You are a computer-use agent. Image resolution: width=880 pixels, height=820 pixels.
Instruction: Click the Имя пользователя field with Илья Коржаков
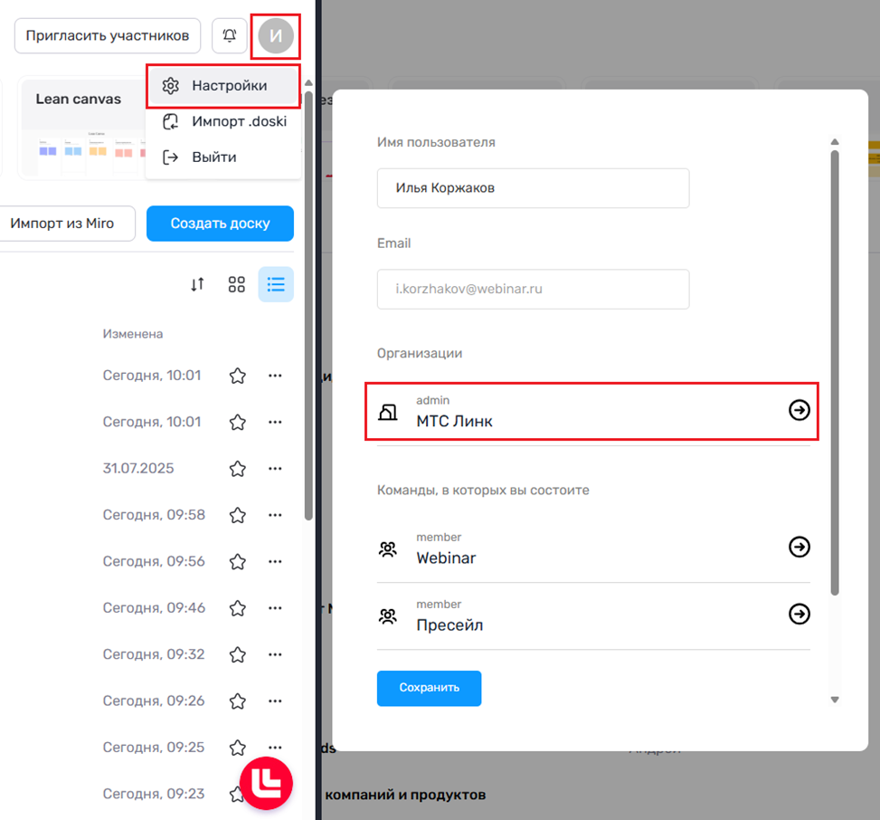tap(534, 188)
